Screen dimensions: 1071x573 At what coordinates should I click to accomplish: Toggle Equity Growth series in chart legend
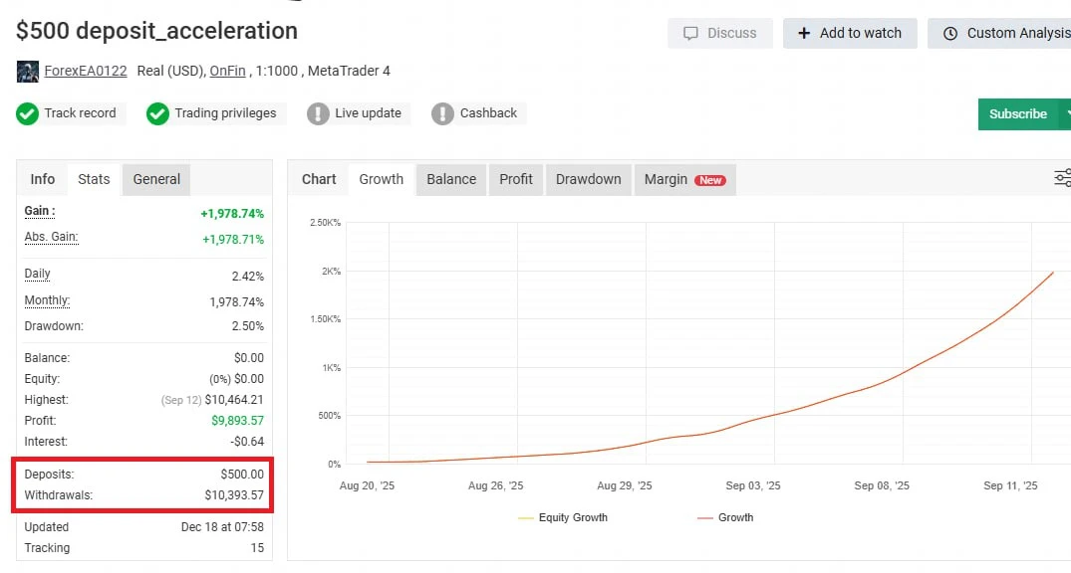[562, 517]
